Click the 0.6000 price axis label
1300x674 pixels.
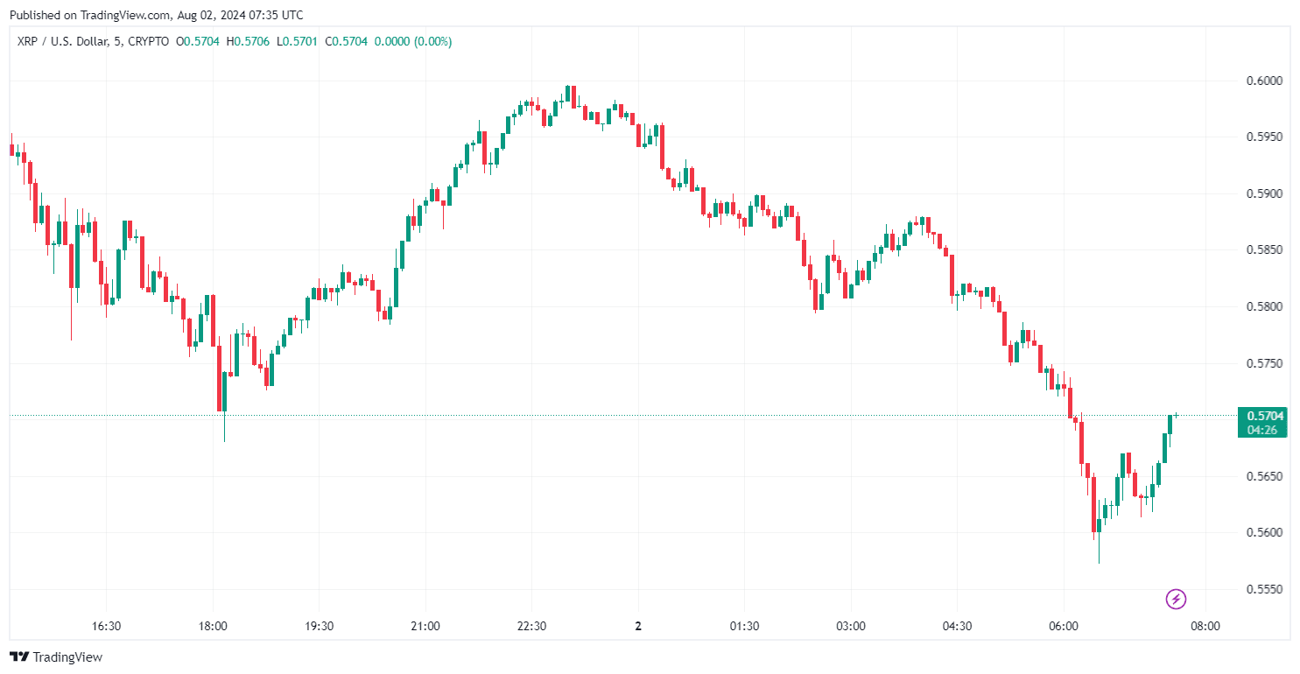pyautogui.click(x=1264, y=81)
